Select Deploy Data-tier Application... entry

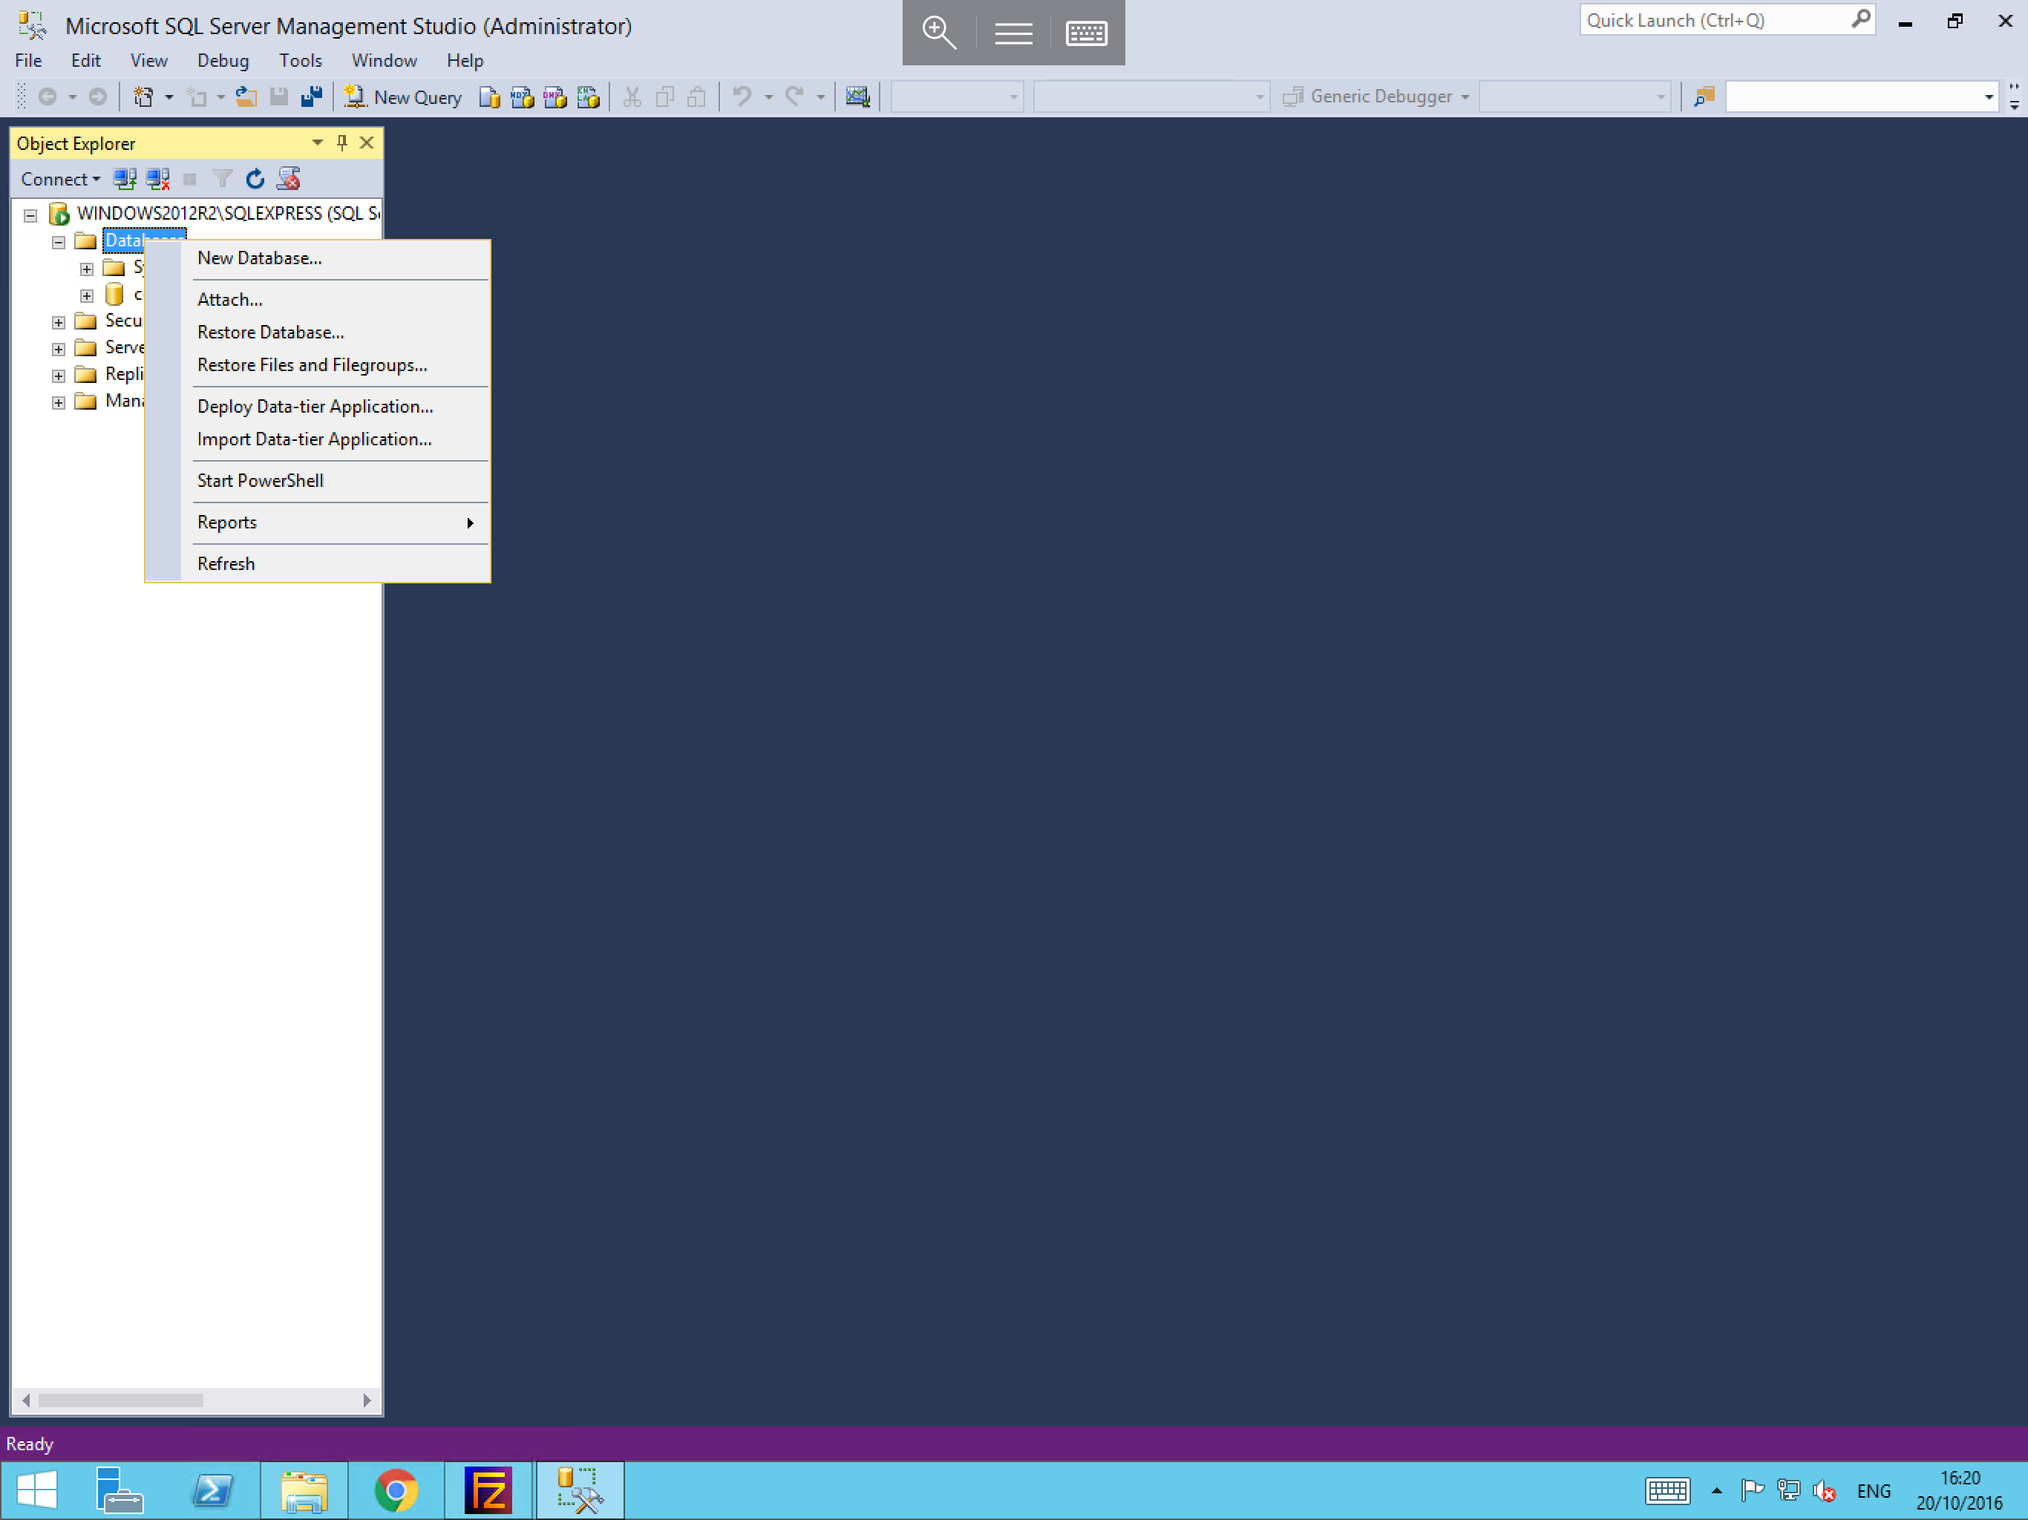(x=317, y=406)
